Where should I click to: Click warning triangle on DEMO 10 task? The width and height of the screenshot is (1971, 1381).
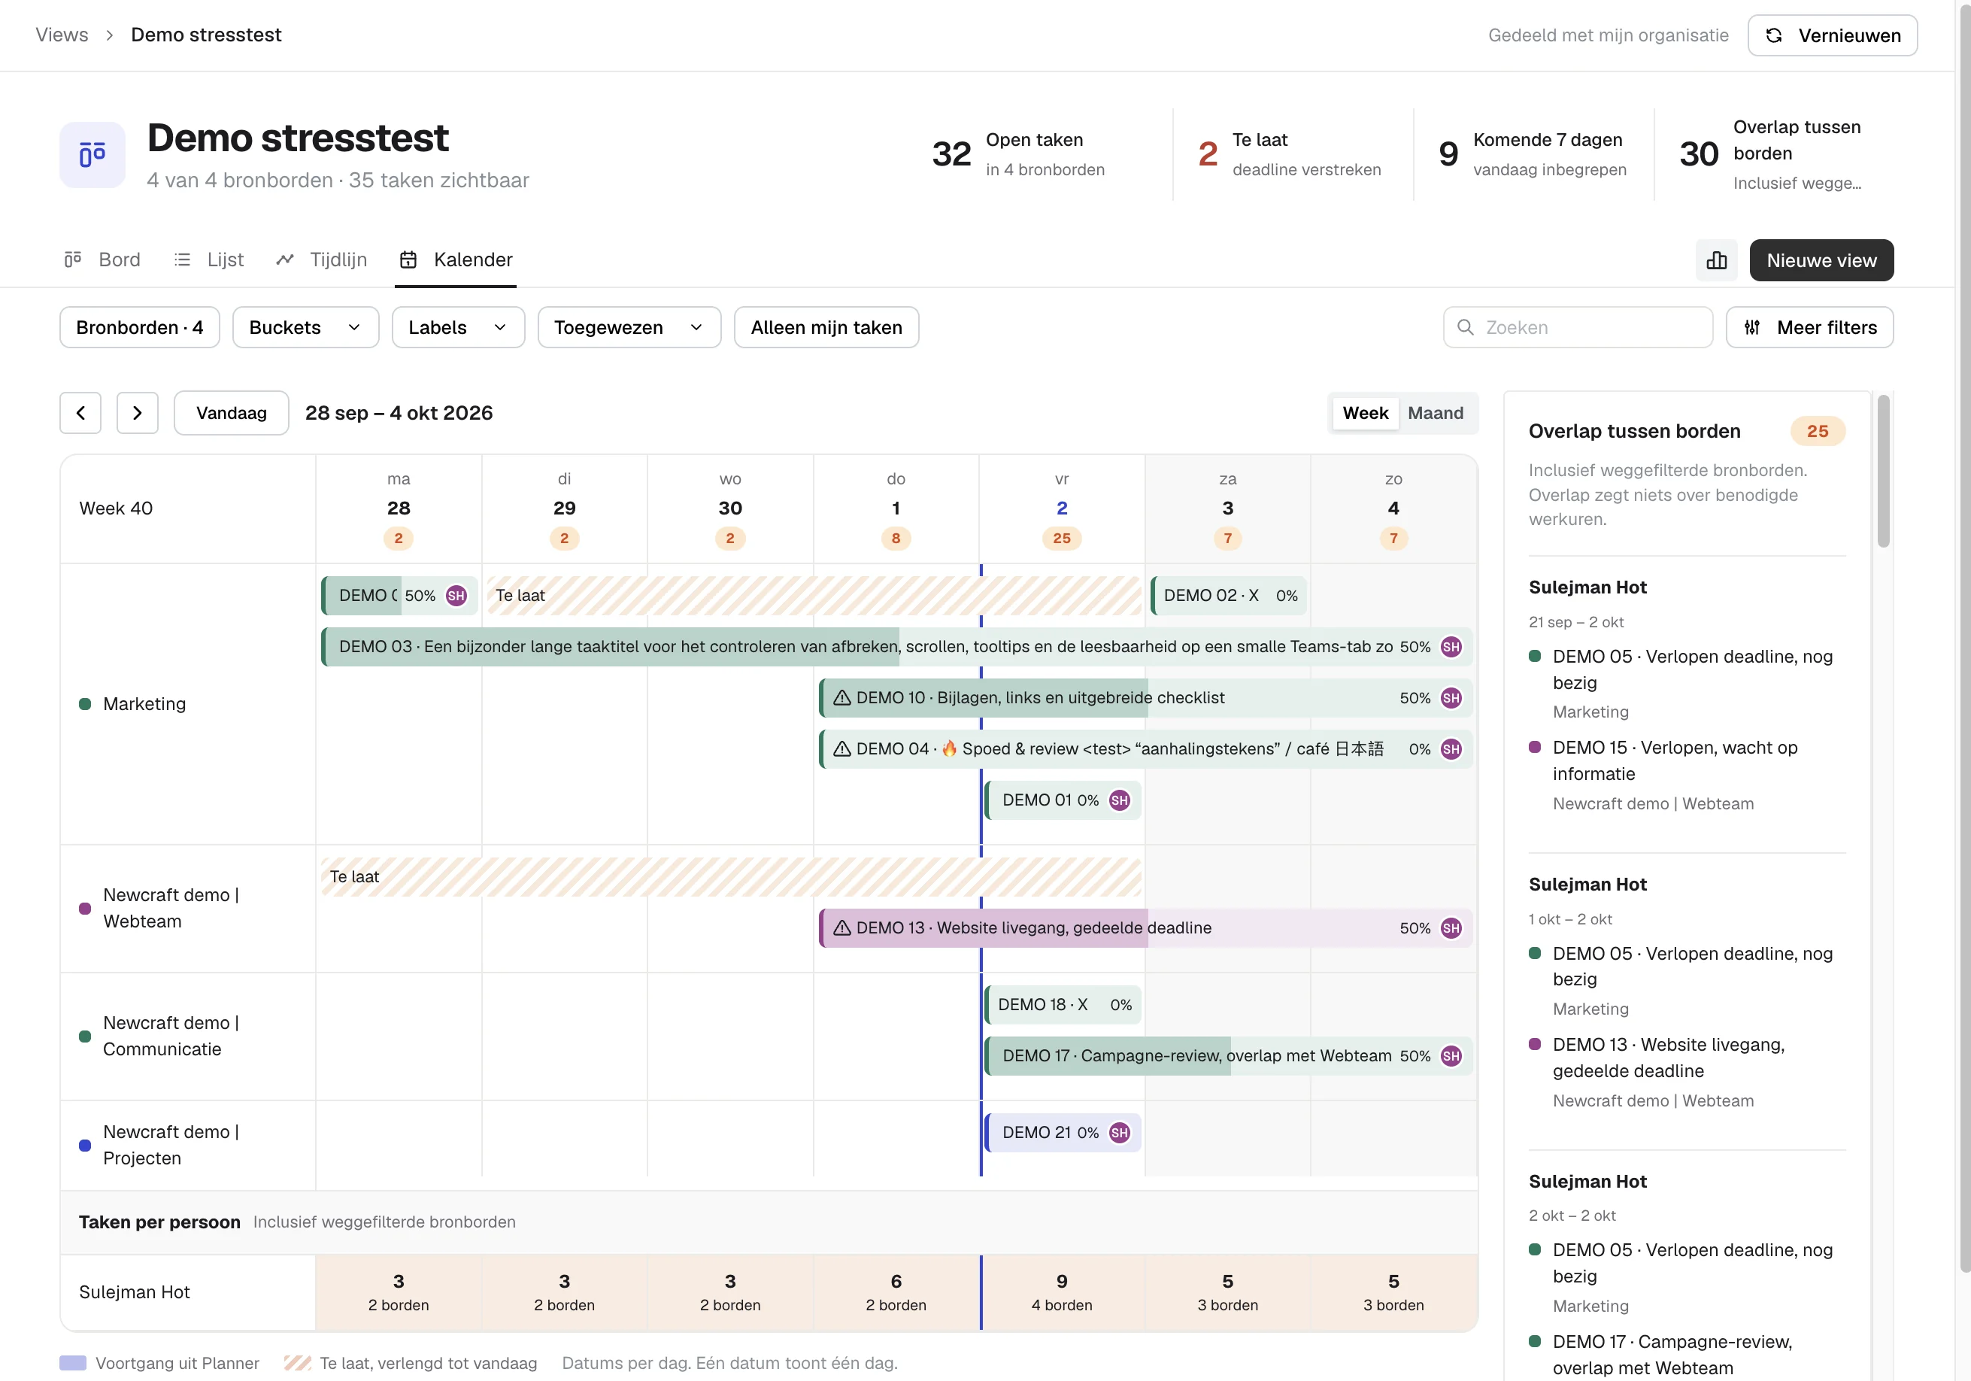[842, 698]
